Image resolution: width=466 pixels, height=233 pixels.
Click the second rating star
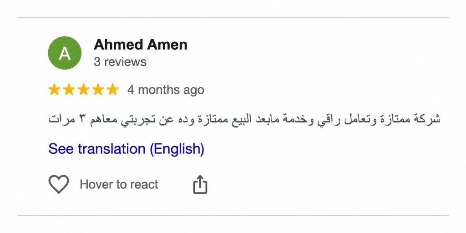pyautogui.click(x=69, y=90)
